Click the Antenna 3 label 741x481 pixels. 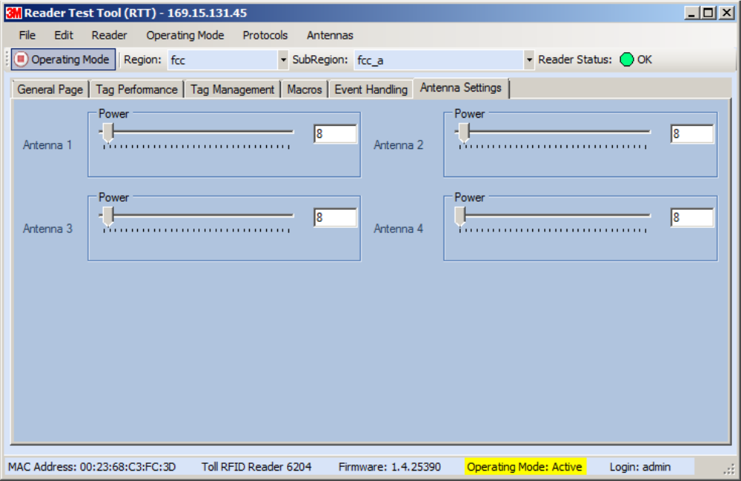tap(47, 229)
